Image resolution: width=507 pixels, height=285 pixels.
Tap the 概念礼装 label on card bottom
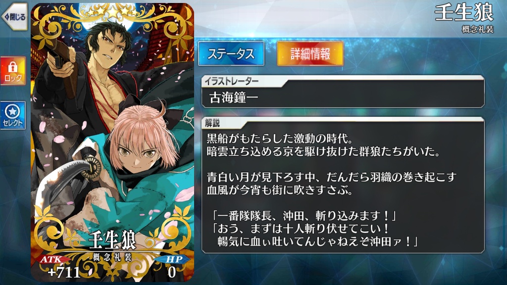112,257
